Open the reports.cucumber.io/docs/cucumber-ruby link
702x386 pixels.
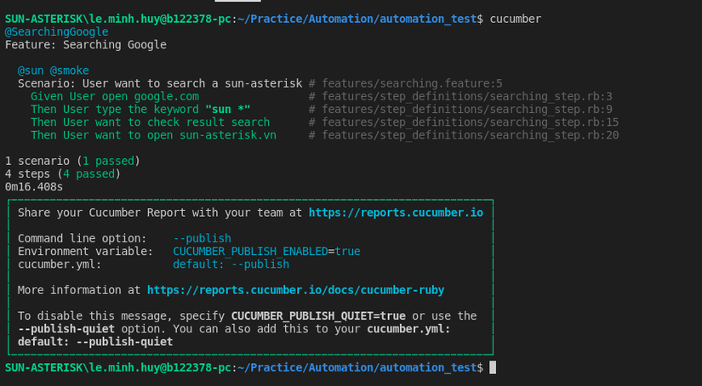(295, 290)
